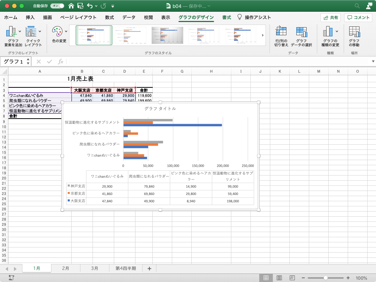Click Switch Row/Column icon
This screenshot has height=282, width=376.
point(281,32)
